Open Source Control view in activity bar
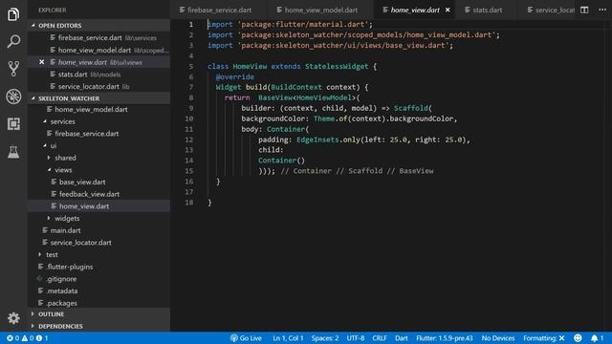612x344 pixels. pyautogui.click(x=13, y=69)
